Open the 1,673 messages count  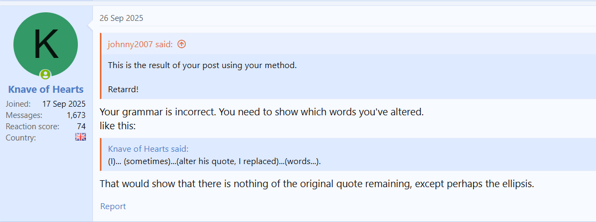(76, 115)
